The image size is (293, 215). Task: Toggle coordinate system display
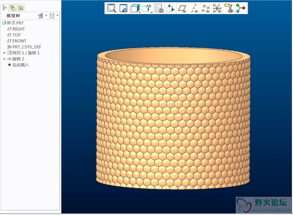(x=217, y=8)
